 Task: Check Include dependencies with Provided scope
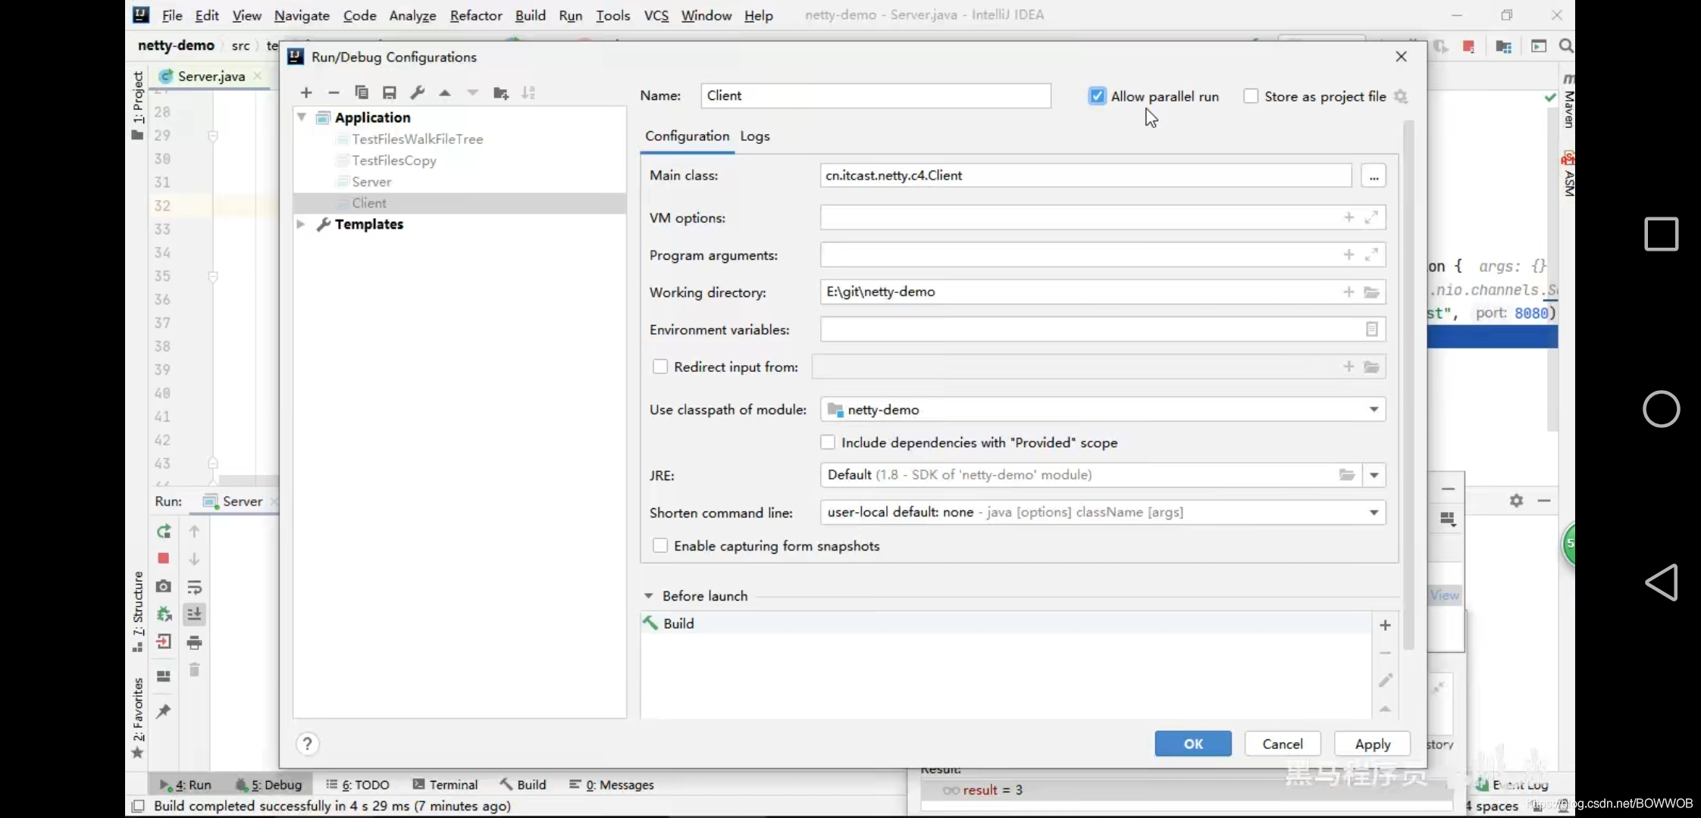pyautogui.click(x=828, y=442)
